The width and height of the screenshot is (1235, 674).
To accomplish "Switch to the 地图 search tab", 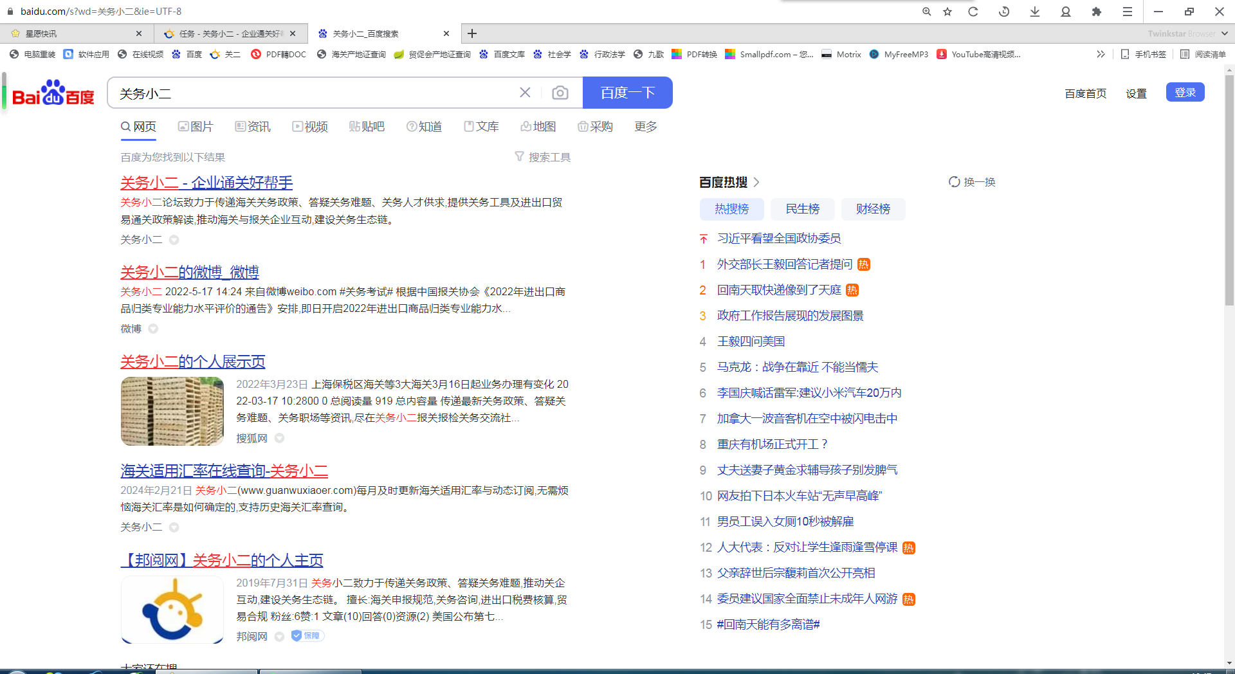I will tap(538, 127).
